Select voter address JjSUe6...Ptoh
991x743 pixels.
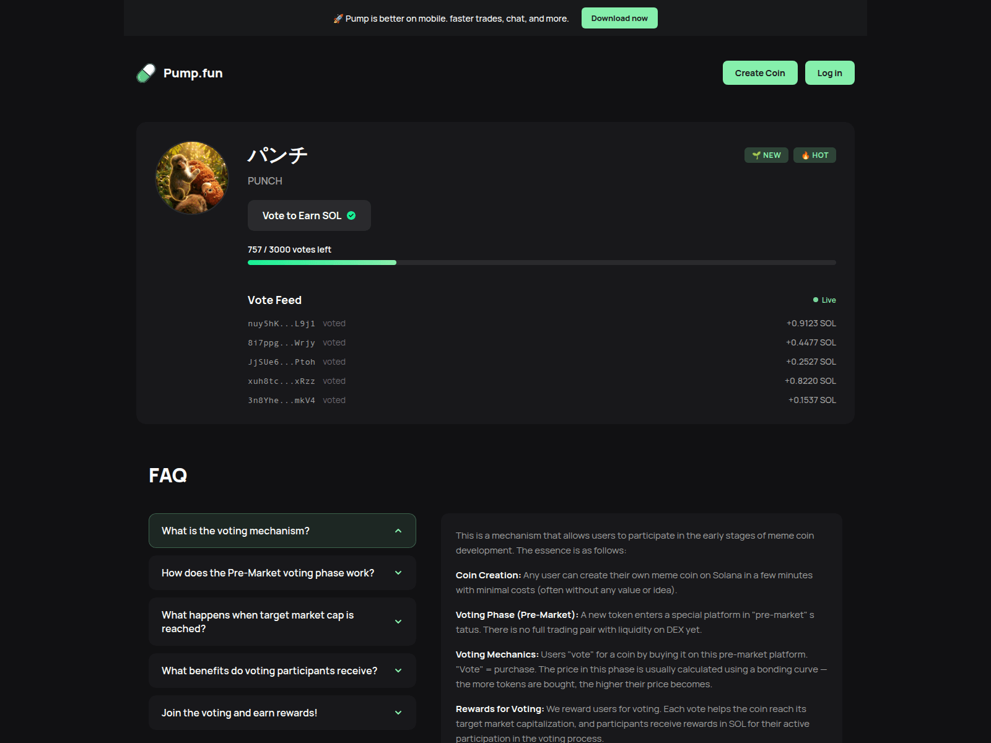pyautogui.click(x=281, y=362)
